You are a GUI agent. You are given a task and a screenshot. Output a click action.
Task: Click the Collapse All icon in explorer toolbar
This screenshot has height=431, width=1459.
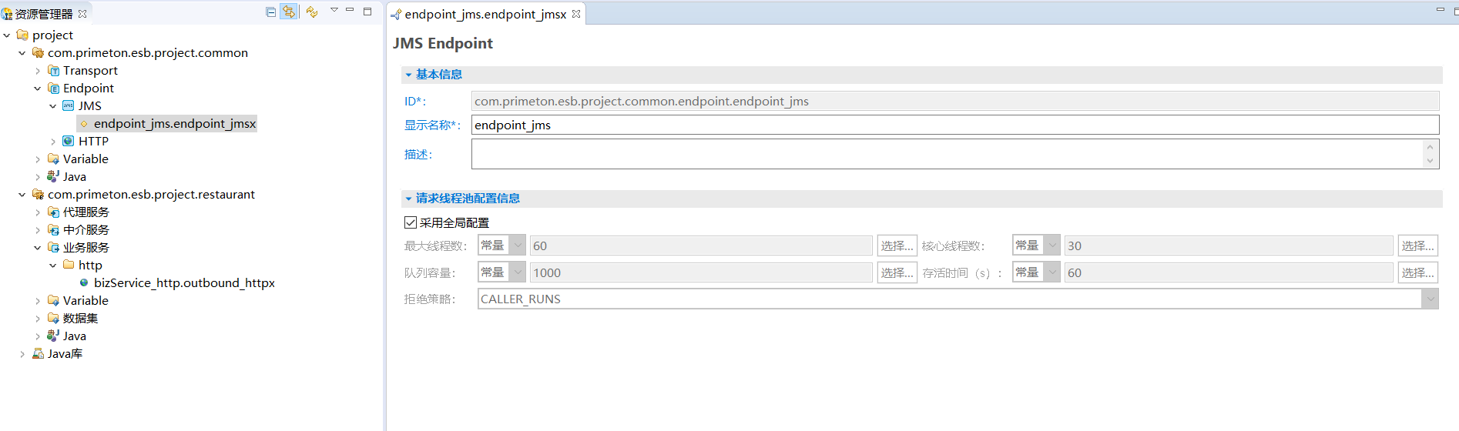tap(270, 12)
